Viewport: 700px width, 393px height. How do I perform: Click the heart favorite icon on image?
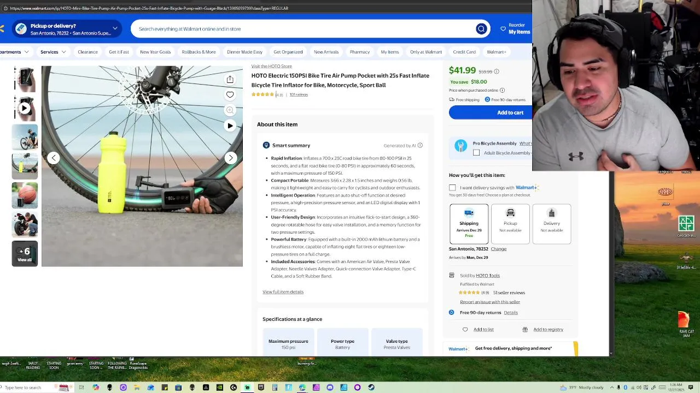click(230, 95)
